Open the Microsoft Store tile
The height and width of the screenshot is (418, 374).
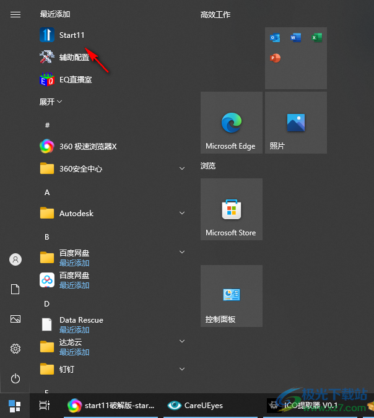232,209
